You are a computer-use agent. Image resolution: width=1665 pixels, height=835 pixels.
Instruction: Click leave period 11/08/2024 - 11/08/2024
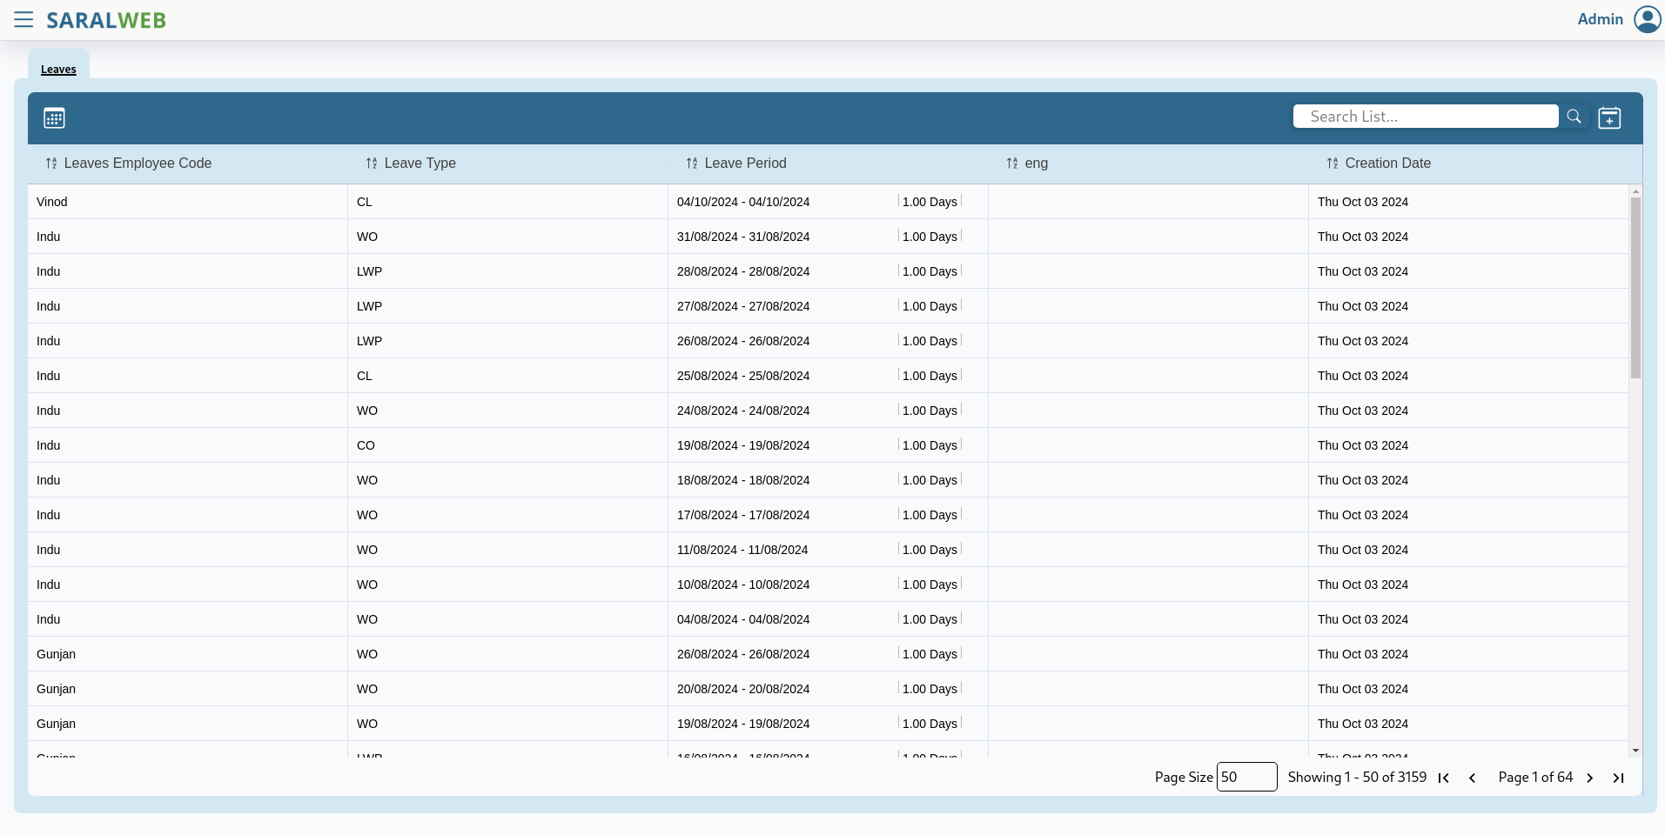click(x=742, y=550)
